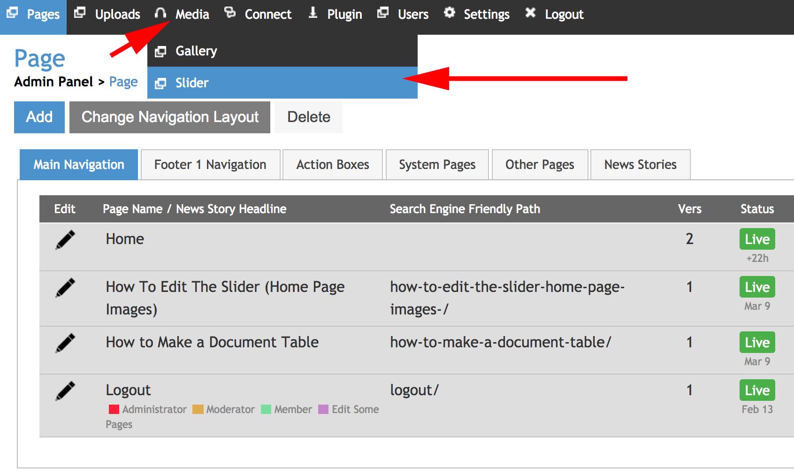
Task: Edit the Home page using the pencil icon
Action: pos(66,239)
